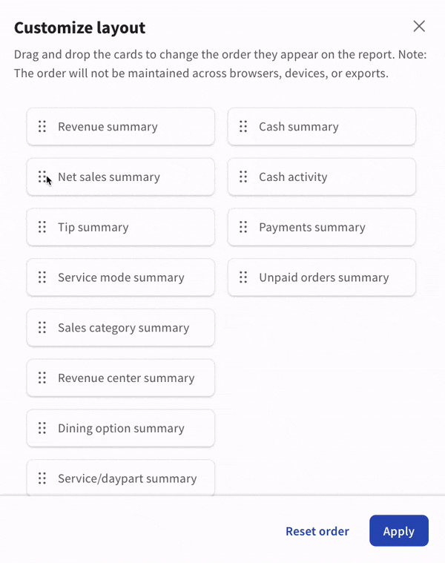Click the Dining option summary drag handle

42,429
